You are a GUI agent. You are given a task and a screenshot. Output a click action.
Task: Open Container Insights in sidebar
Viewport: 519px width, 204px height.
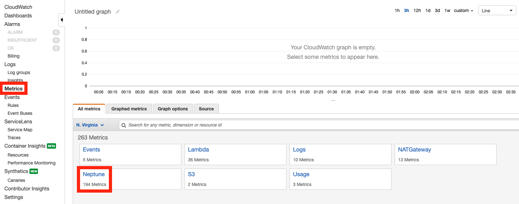click(25, 146)
